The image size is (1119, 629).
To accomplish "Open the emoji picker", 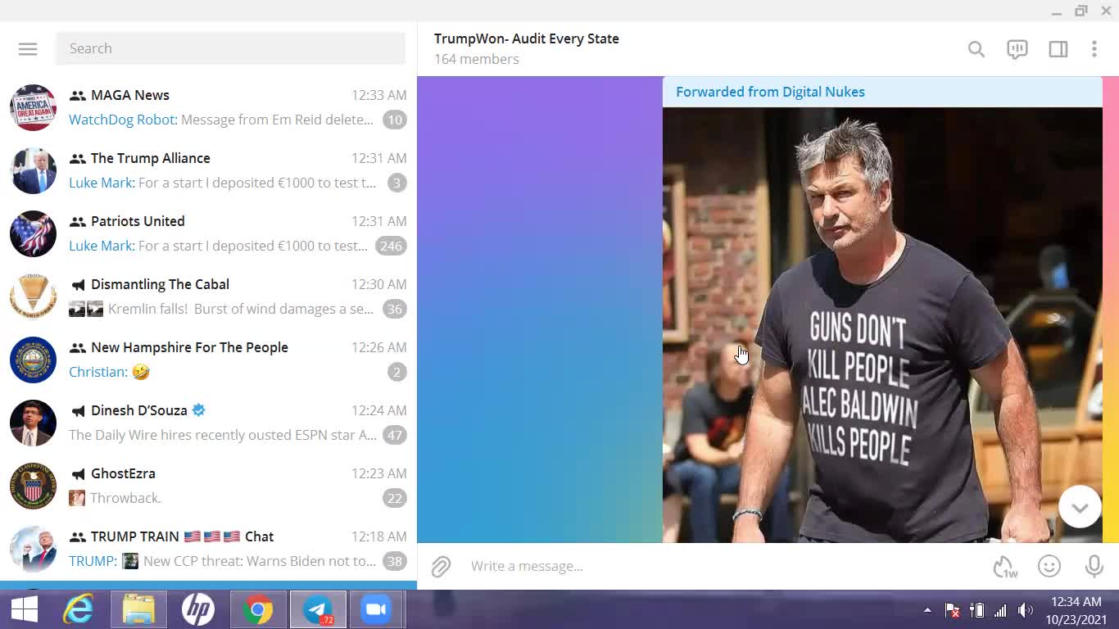I will pyautogui.click(x=1049, y=566).
